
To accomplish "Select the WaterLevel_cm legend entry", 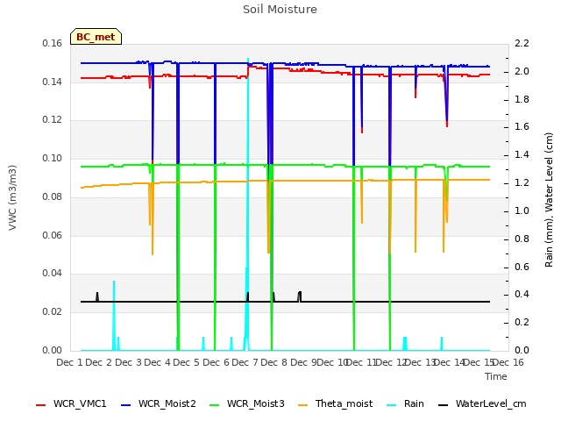I will pyautogui.click(x=482, y=403).
